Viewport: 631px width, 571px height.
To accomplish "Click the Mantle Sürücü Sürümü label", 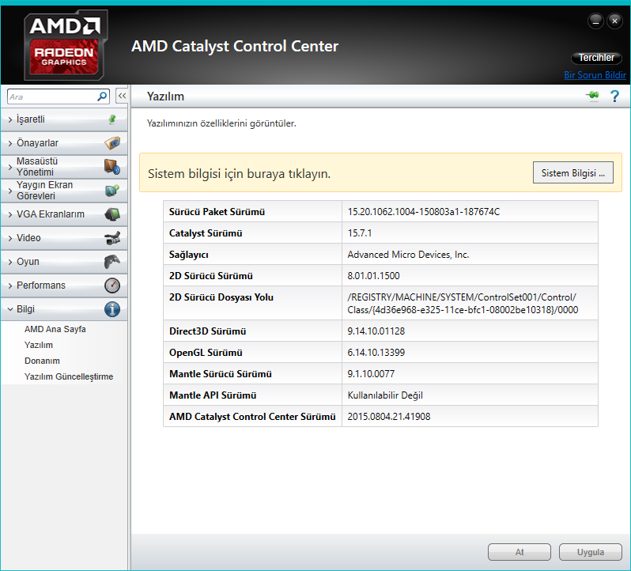I will 221,374.
